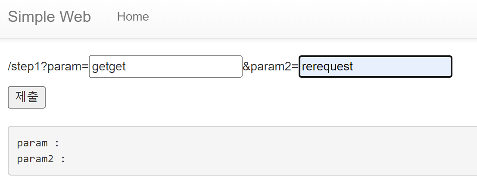Viewport: 477px width, 185px height.
Task: Select the 'param2 :' output line
Action: point(41,159)
